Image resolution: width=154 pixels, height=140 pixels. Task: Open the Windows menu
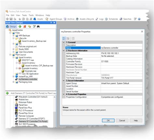coord(40,15)
